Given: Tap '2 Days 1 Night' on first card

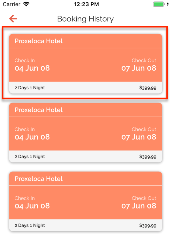Looking at the screenshot, I should click(29, 88).
